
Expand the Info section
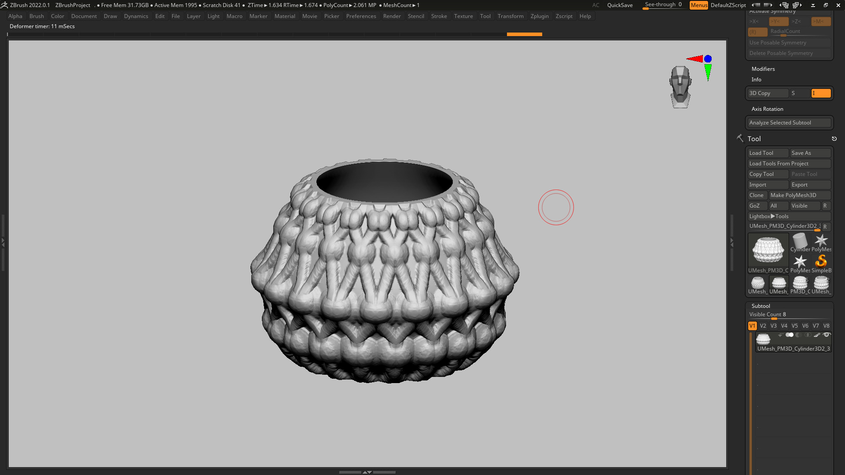point(756,80)
